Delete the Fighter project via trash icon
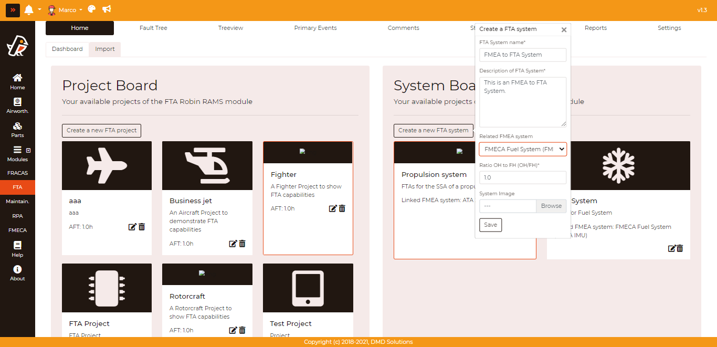Image resolution: width=717 pixels, height=347 pixels. (x=342, y=208)
